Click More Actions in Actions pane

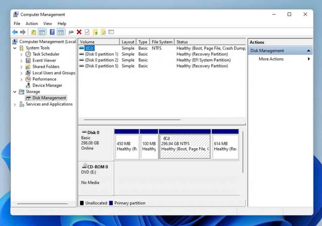(271, 59)
